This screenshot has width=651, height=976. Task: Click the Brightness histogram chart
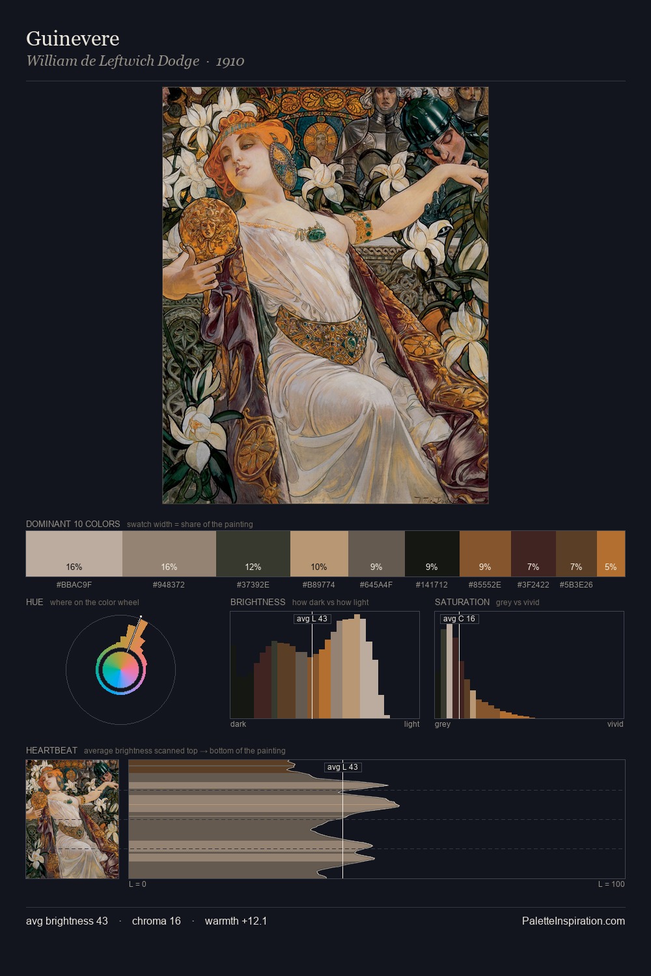click(325, 665)
